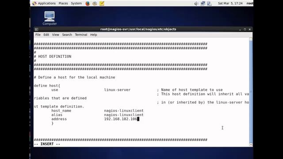Open the notes launcher icon
This screenshot has height=159, width=283.
(102, 3)
